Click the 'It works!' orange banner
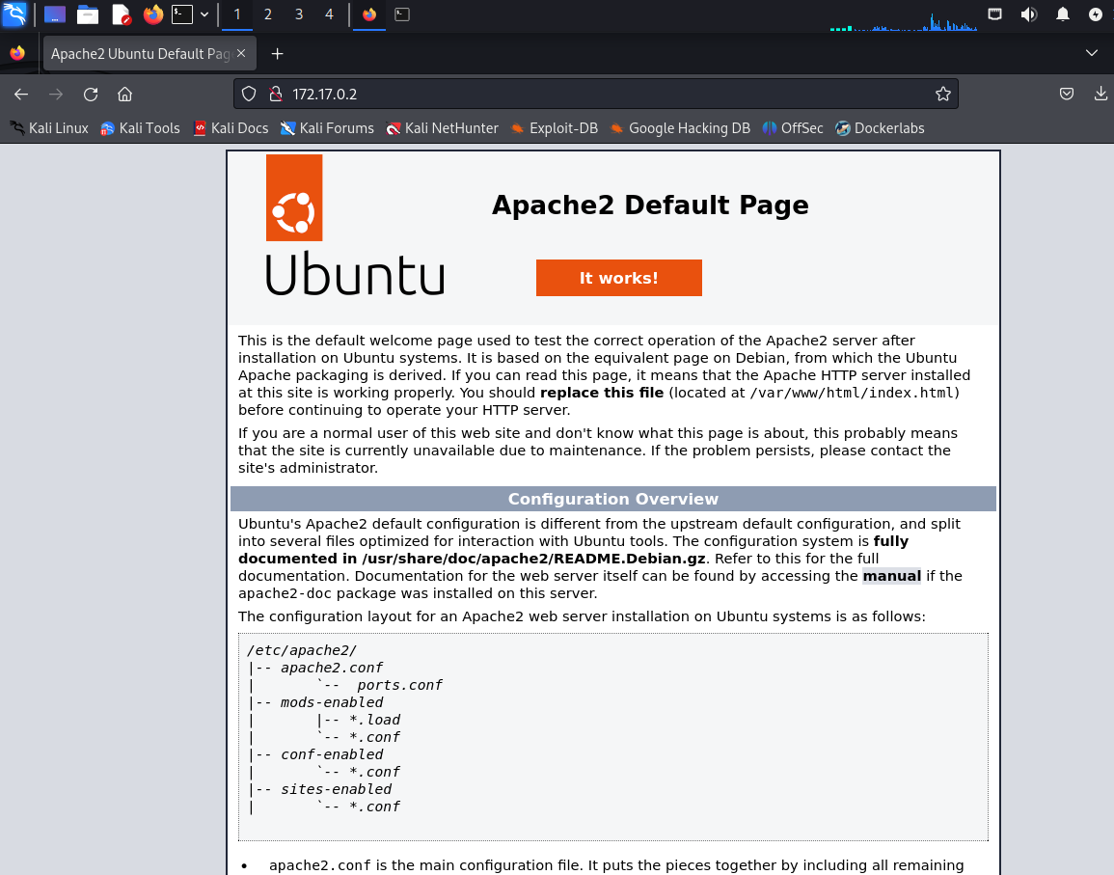1114x875 pixels. click(619, 278)
